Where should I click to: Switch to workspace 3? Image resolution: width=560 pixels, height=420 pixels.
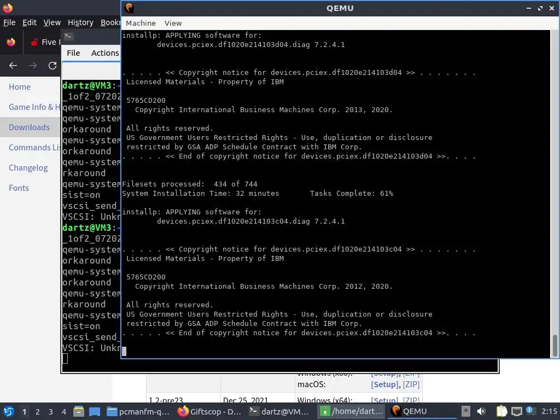51,412
